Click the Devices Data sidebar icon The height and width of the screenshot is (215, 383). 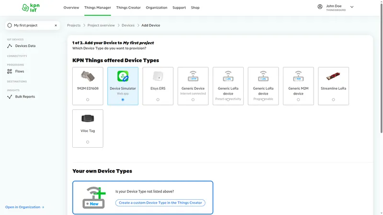click(10, 46)
